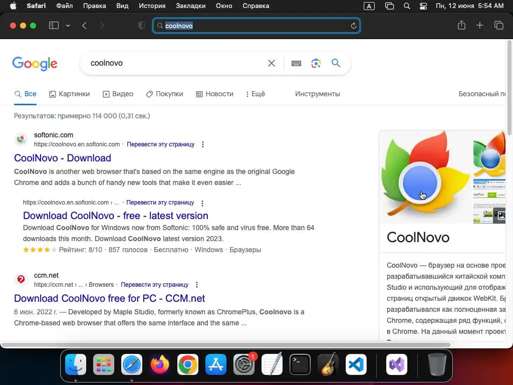Click Перевести эту страницу for the second softonic result
Image resolution: width=513 pixels, height=385 pixels.
(x=160, y=203)
